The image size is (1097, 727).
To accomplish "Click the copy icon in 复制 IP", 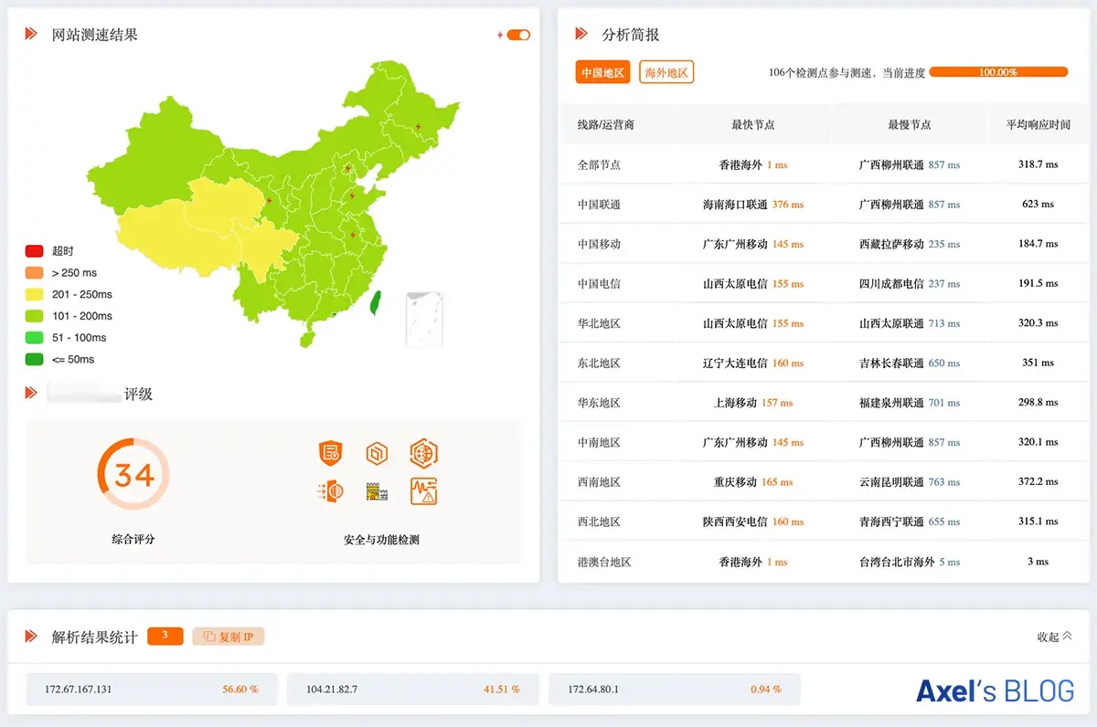I will [208, 637].
